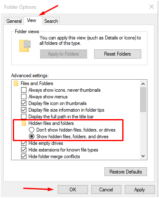Viewport: 159px width, 198px height.
Task: Select the View tab
Action: 33,20
